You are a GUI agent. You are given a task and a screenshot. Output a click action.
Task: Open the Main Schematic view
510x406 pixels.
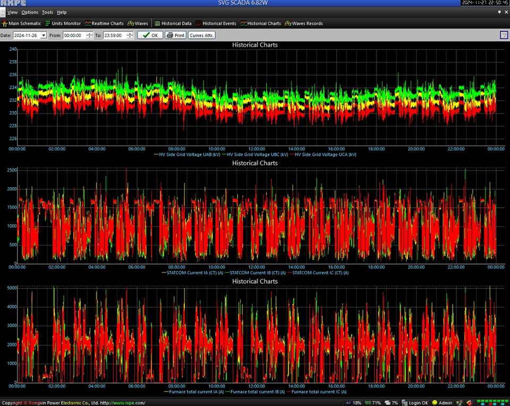click(x=22, y=23)
